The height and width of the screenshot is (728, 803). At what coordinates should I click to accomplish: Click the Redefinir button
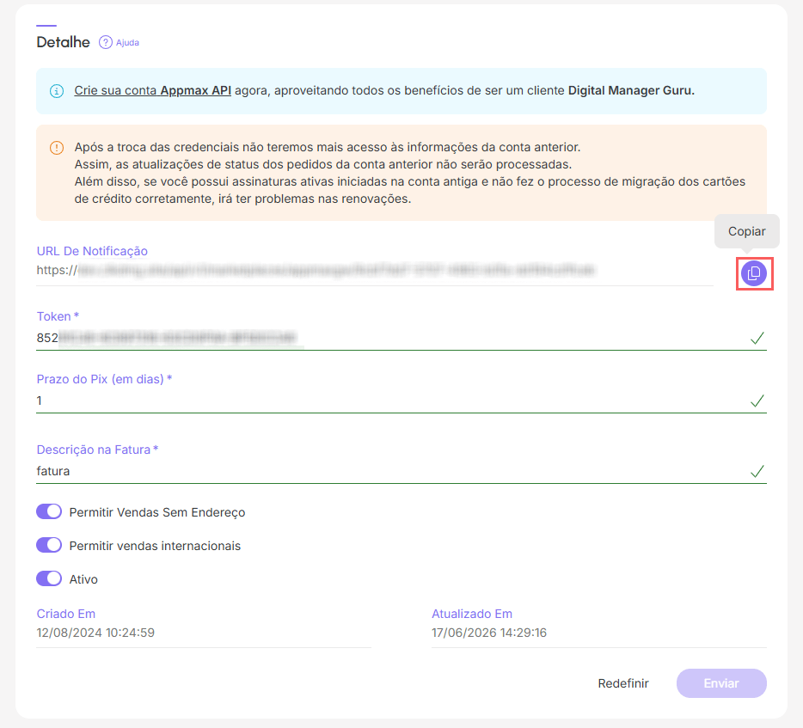pos(623,683)
